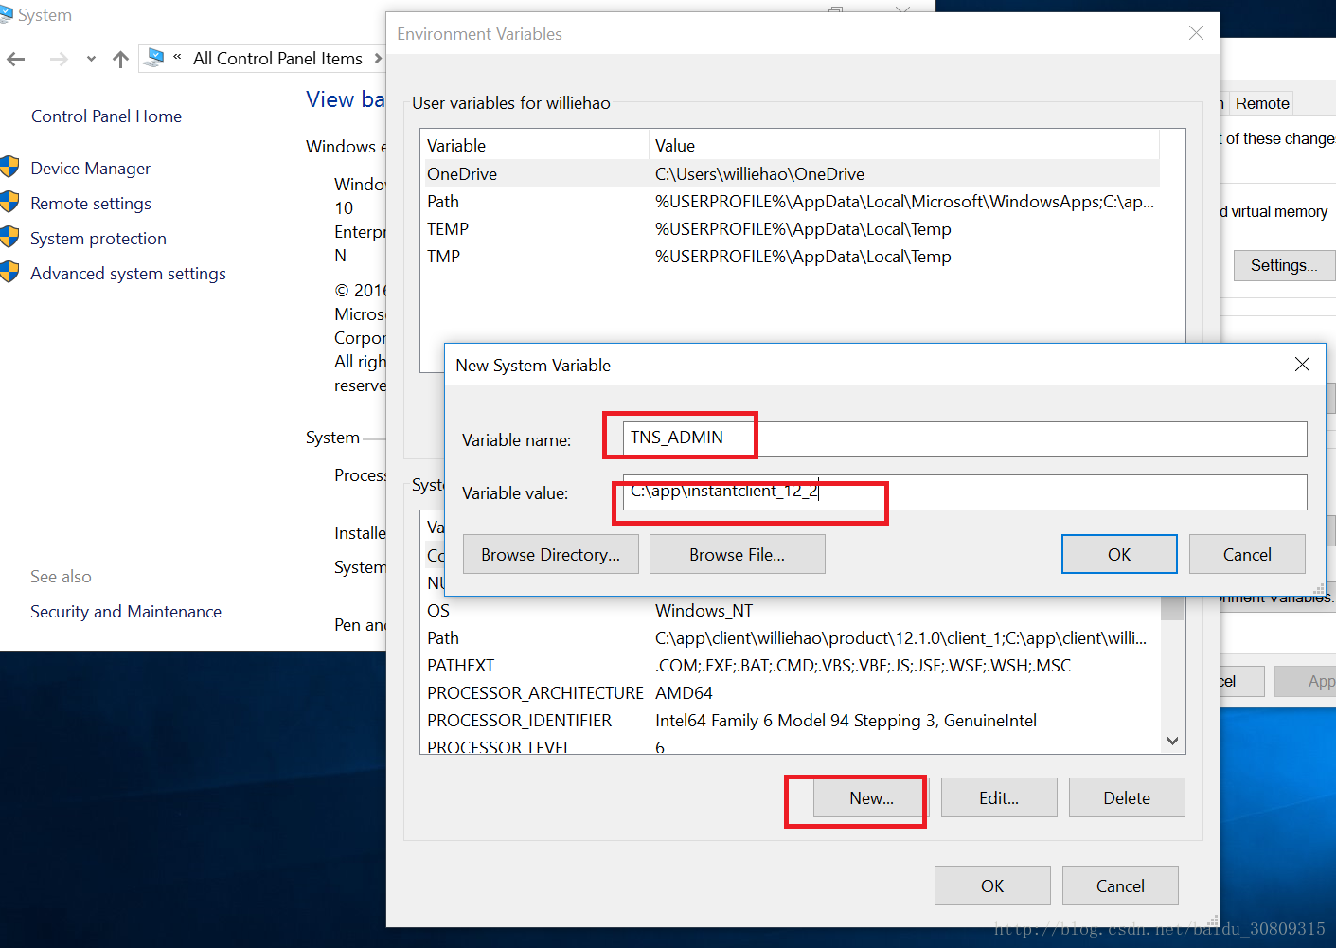Open System protection link

tap(98, 239)
